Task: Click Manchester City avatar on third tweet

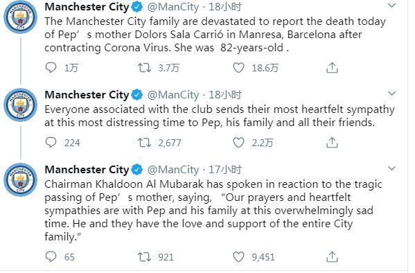Action: (20, 179)
